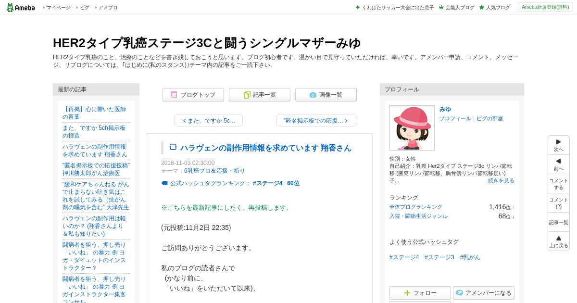
Task: Open 全体ブログランキング
Action: pos(416,207)
